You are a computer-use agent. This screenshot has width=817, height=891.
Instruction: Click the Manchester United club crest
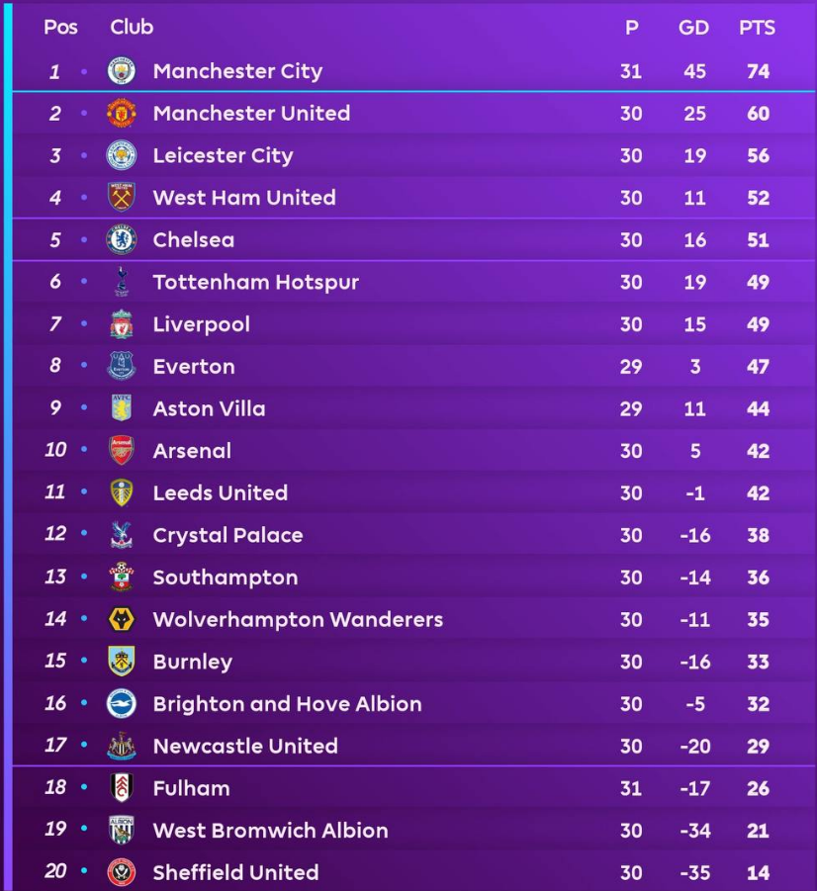[x=121, y=114]
